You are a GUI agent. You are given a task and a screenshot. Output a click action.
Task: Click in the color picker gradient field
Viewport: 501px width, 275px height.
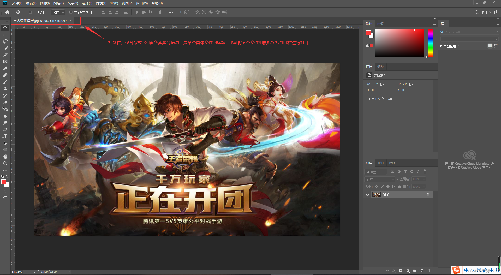point(399,43)
